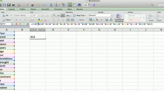Confirm formula entry with green check
Viewport: 164px width, 92px height.
pyautogui.click(x=20, y=24)
